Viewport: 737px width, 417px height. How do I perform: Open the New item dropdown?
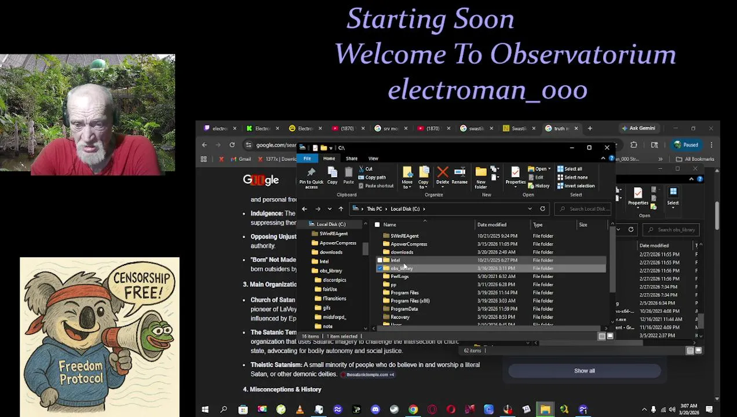(495, 169)
